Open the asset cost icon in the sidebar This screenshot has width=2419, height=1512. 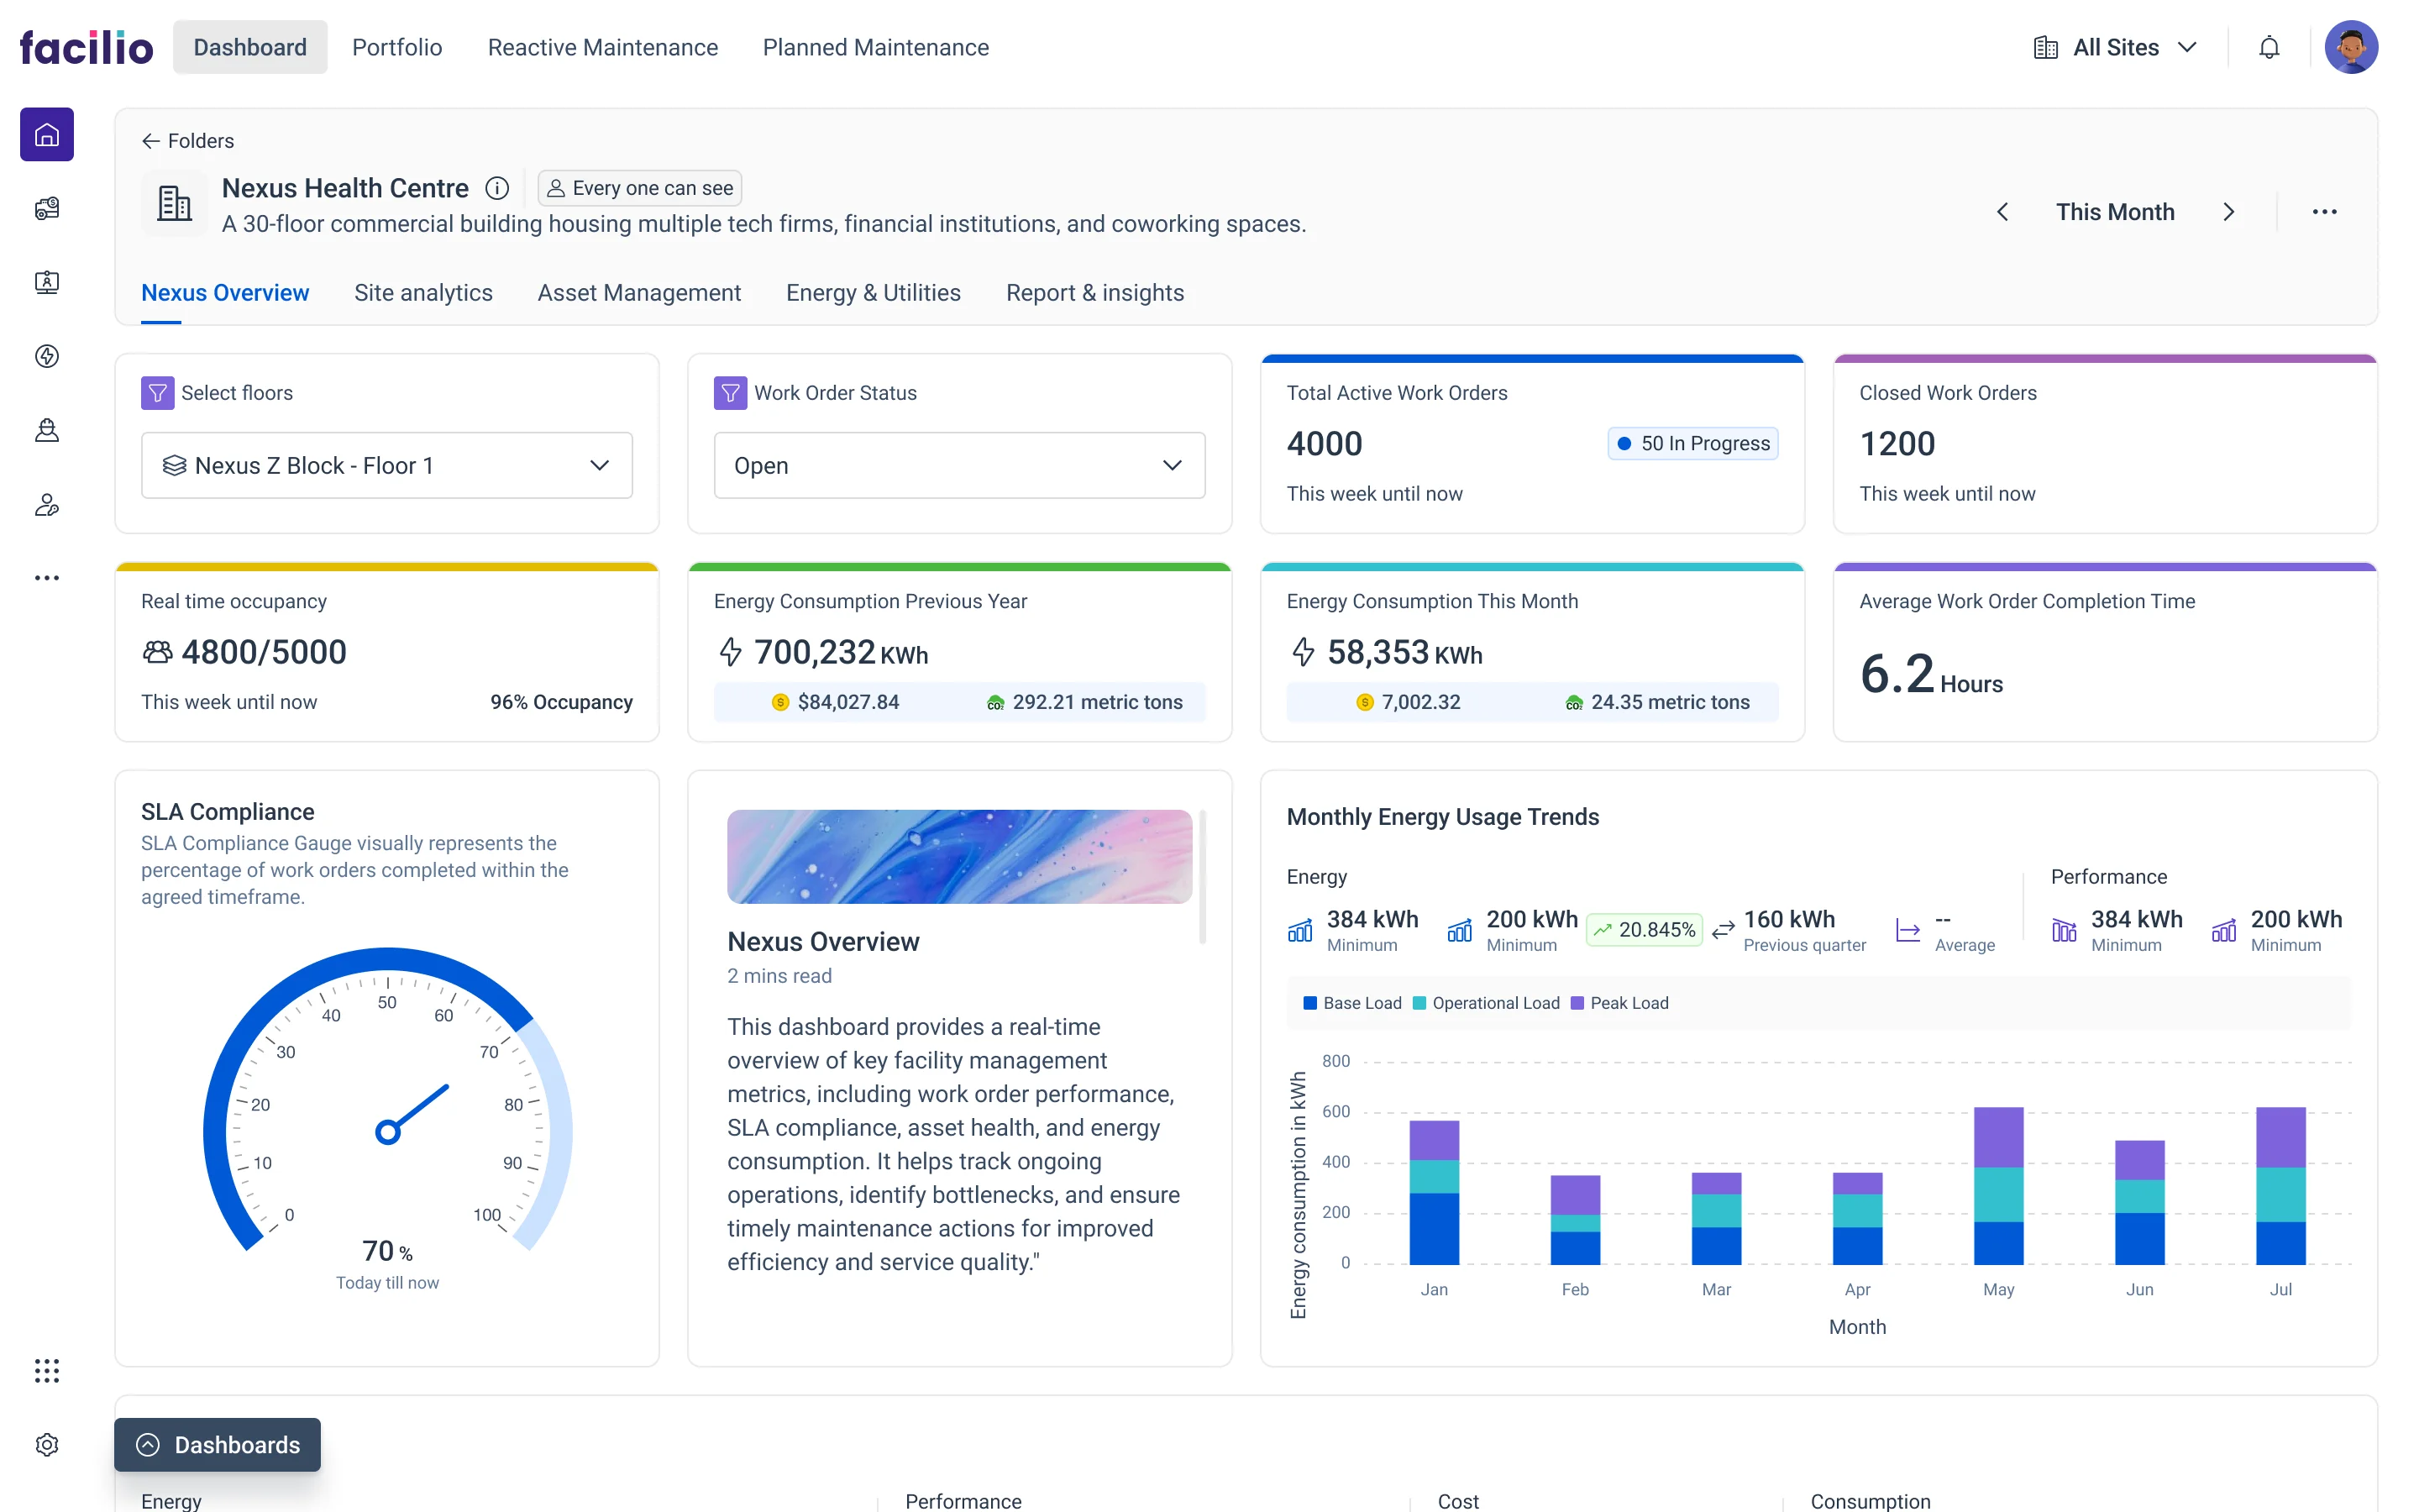[x=47, y=207]
